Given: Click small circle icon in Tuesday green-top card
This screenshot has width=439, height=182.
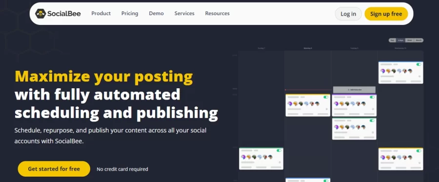Looking at the screenshot, I should pos(373,132).
